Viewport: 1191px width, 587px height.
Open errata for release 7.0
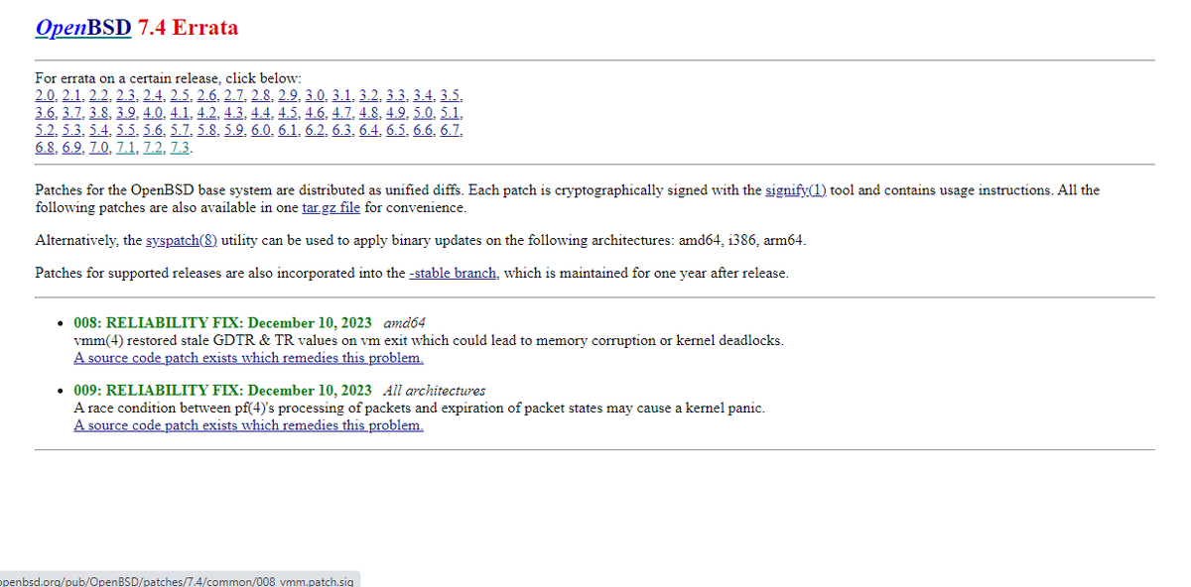point(98,150)
